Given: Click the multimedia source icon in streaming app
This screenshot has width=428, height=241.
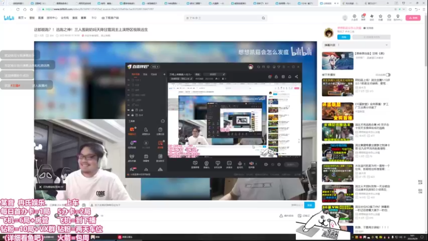Looking at the screenshot, I should (x=229, y=163).
